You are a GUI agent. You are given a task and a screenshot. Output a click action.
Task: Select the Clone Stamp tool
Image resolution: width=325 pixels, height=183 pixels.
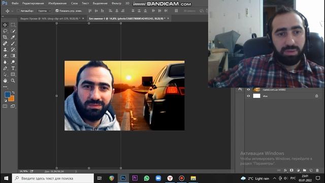[x=5, y=50]
